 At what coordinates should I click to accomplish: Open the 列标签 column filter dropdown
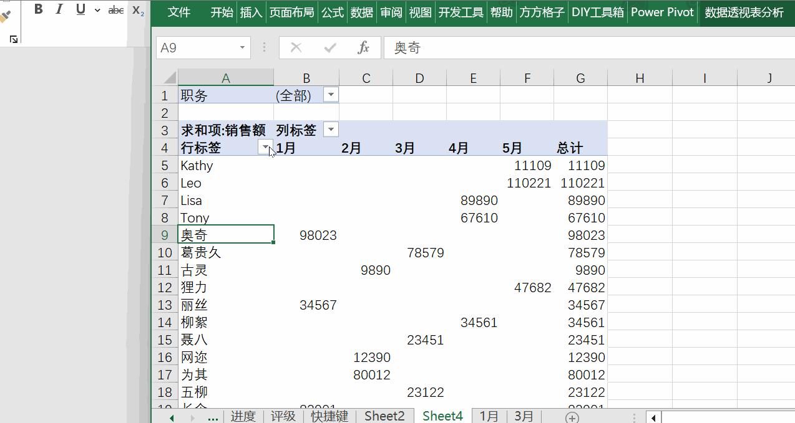[331, 130]
